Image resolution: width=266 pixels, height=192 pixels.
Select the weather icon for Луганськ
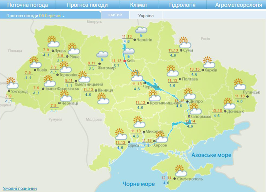pyautogui.click(x=240, y=84)
